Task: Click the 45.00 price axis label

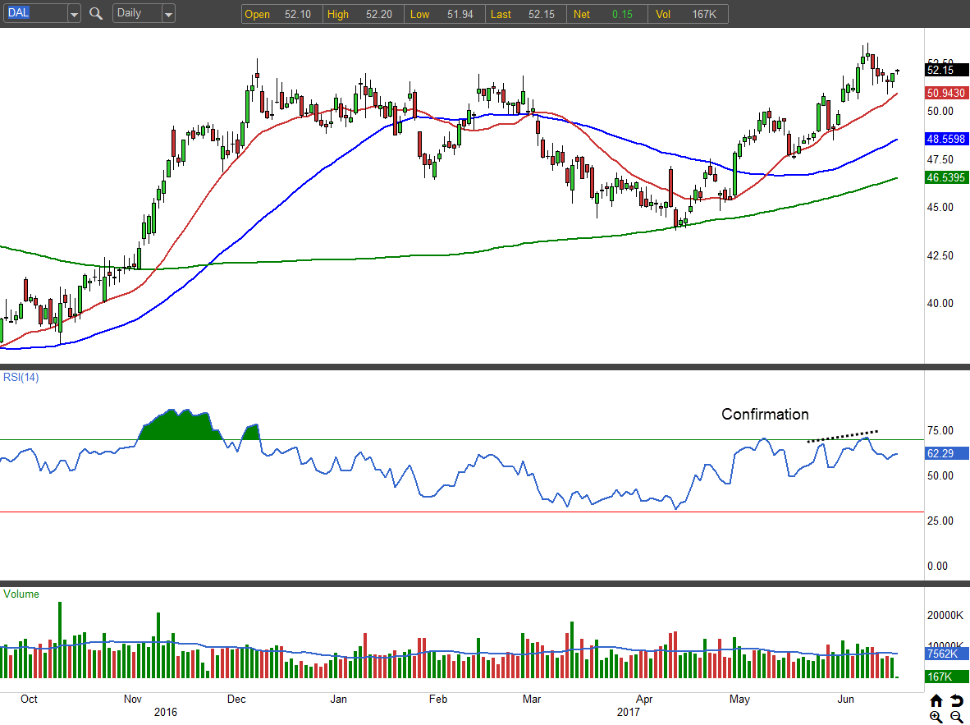Action: pyautogui.click(x=940, y=208)
